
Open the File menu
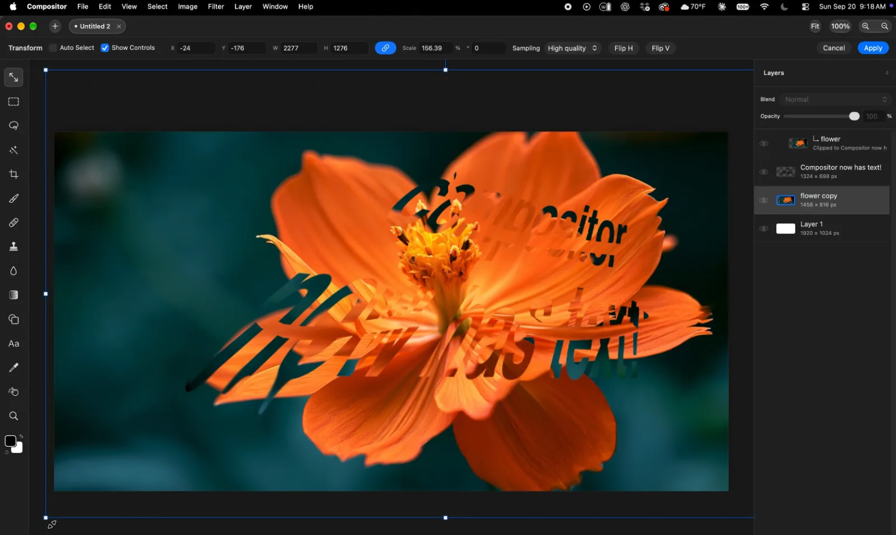point(82,7)
